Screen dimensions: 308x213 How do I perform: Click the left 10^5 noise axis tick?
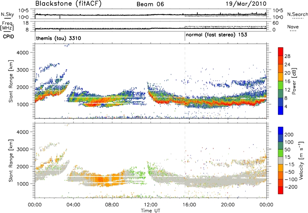pyautogui.click(x=23, y=10)
